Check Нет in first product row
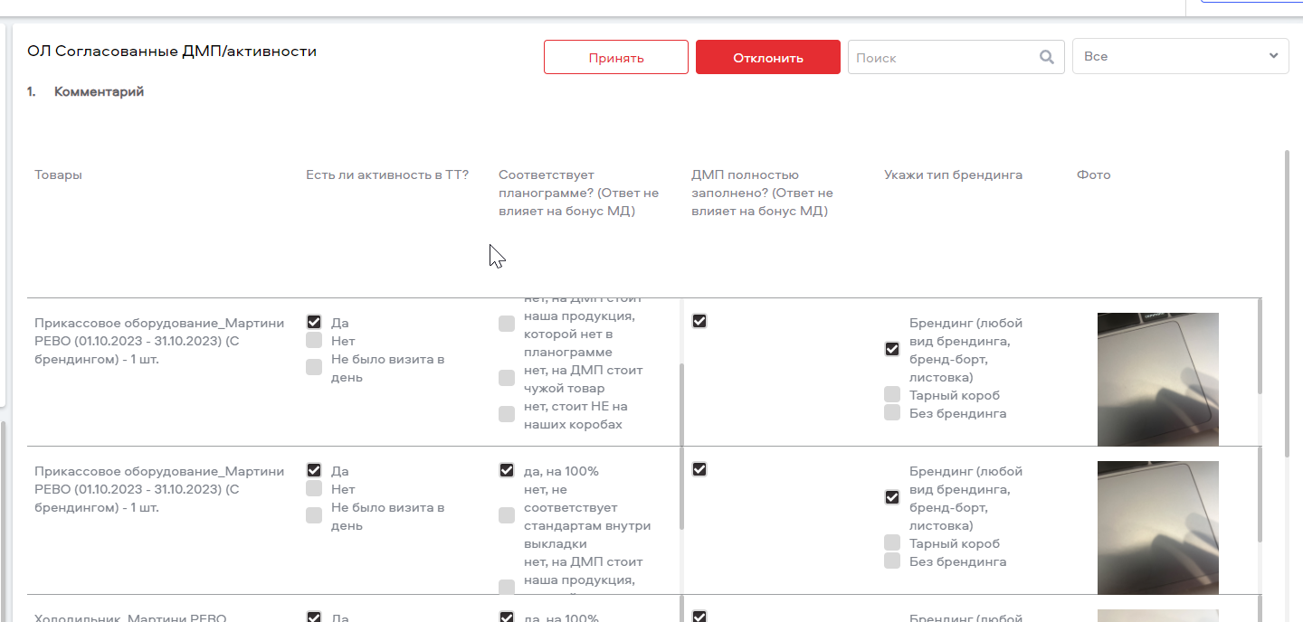The height and width of the screenshot is (622, 1303). [314, 340]
